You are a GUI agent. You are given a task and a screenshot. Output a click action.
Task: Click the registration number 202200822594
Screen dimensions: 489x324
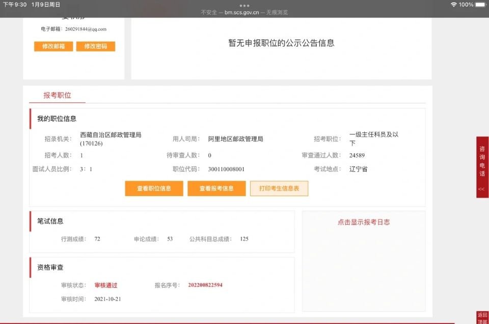pos(204,285)
